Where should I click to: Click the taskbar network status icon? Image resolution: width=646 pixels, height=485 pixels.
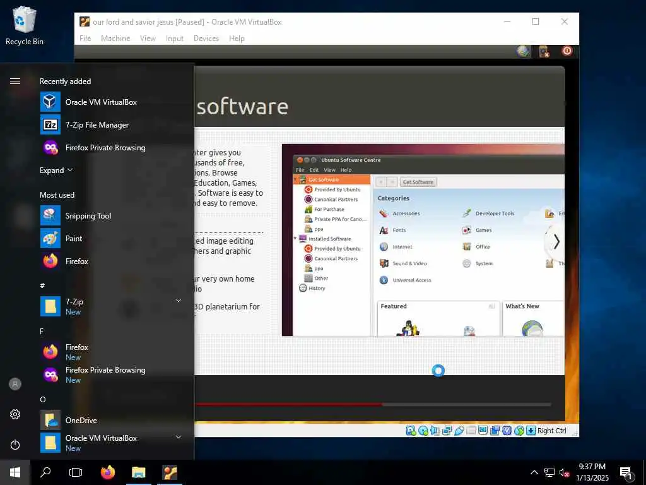[549, 472]
